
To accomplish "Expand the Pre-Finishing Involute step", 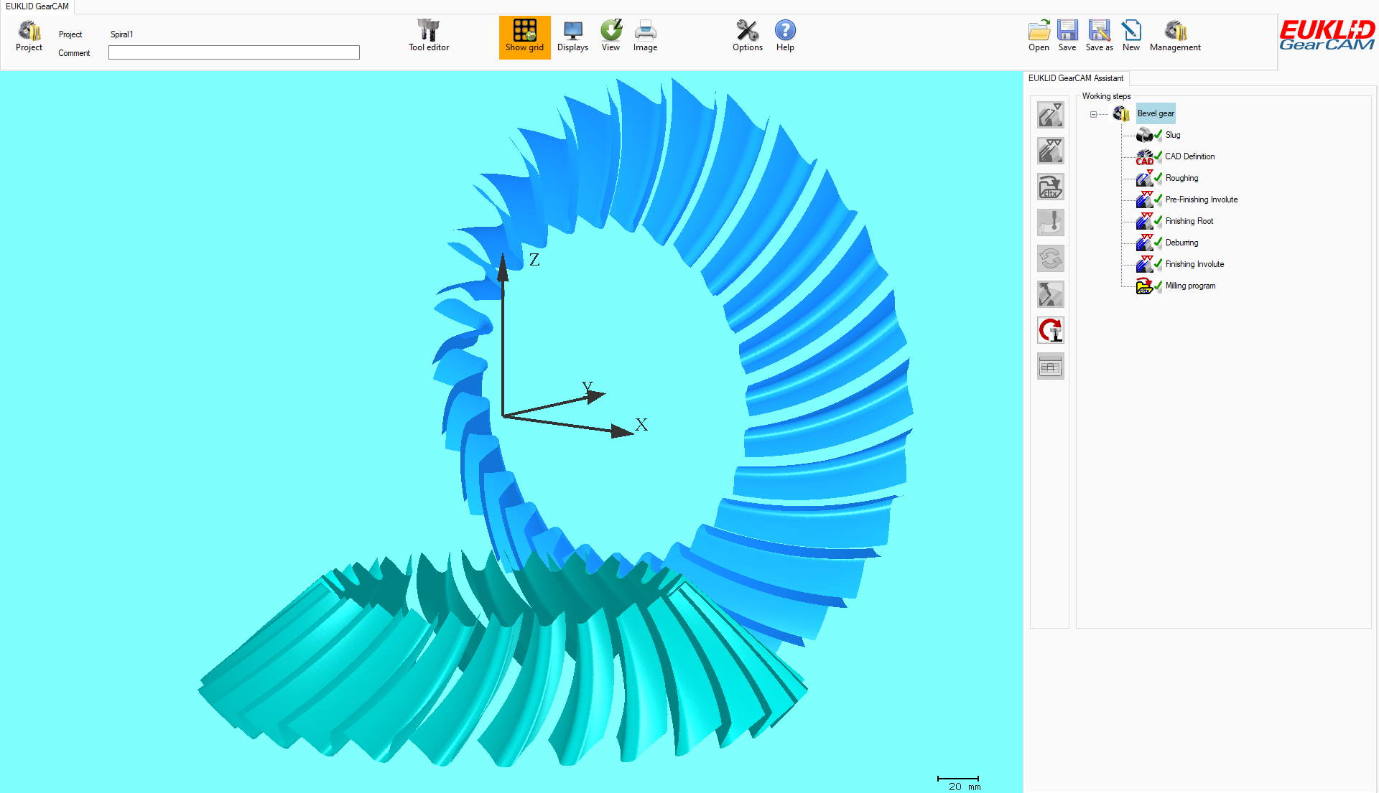I will (x=1202, y=200).
